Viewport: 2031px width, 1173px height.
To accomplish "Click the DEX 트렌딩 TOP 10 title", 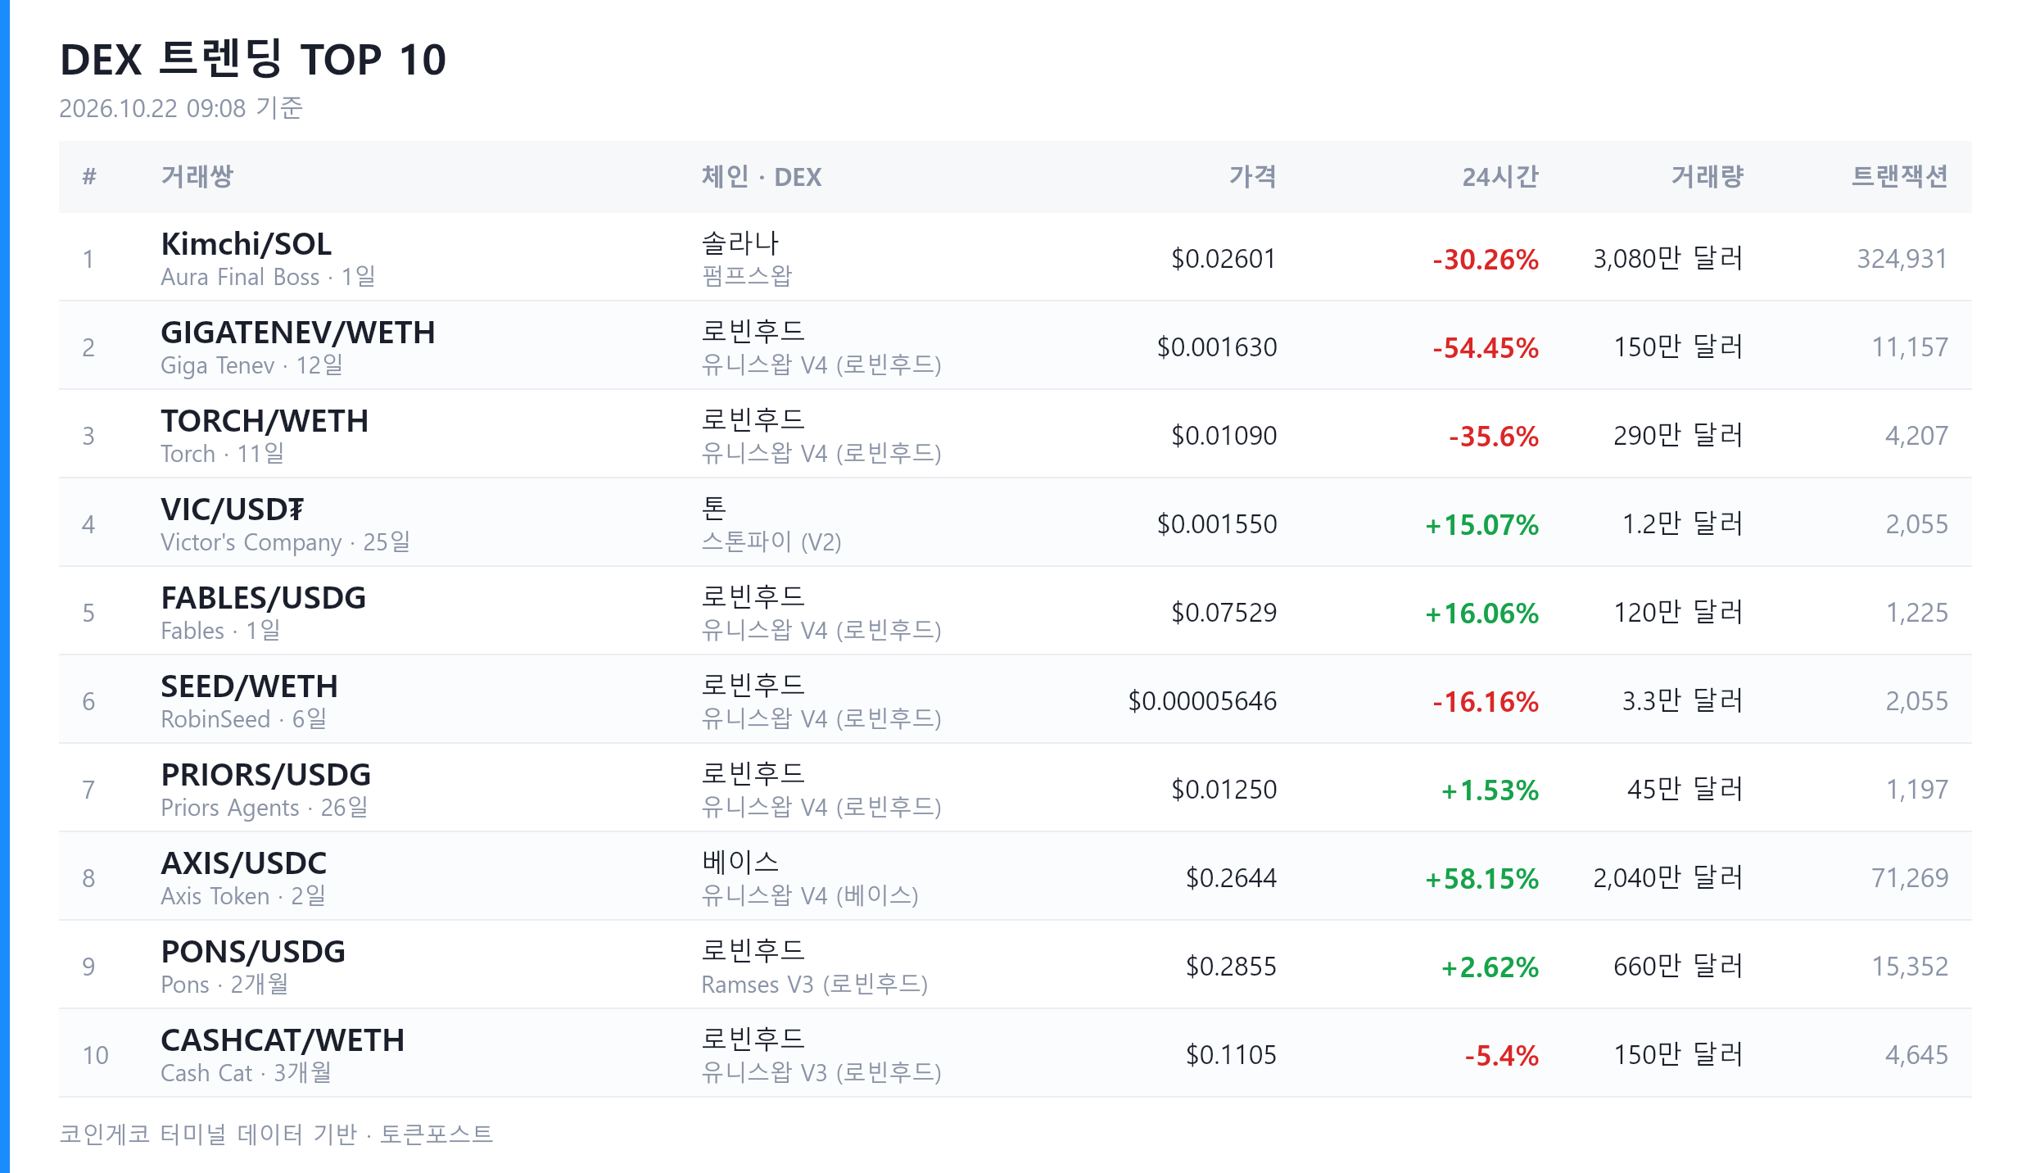I will tap(253, 60).
